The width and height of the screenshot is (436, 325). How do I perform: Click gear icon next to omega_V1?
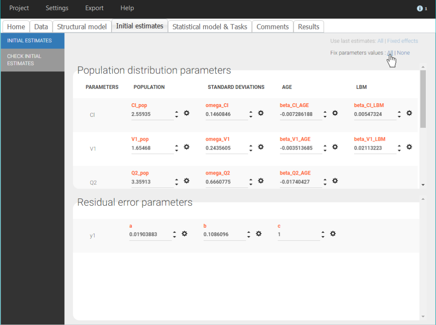point(261,147)
